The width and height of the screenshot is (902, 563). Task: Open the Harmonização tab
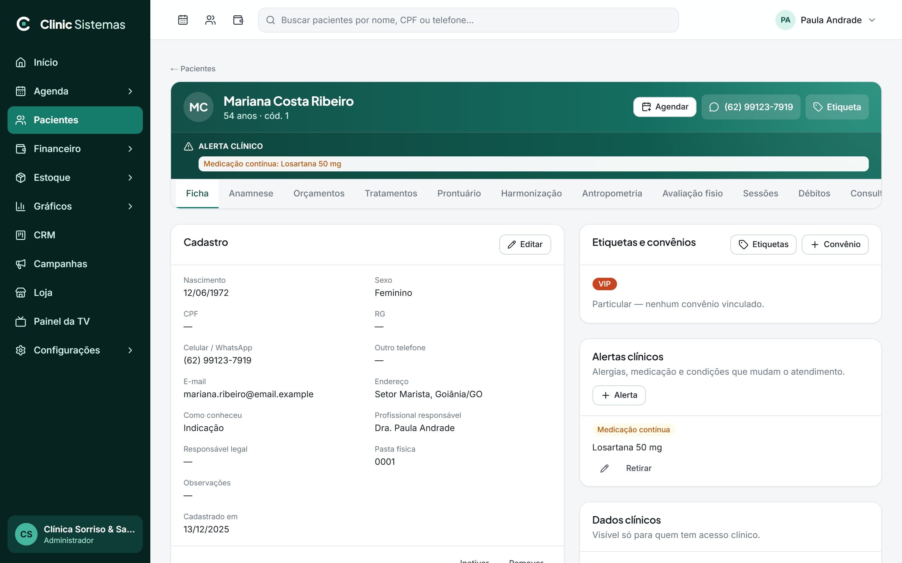tap(531, 193)
